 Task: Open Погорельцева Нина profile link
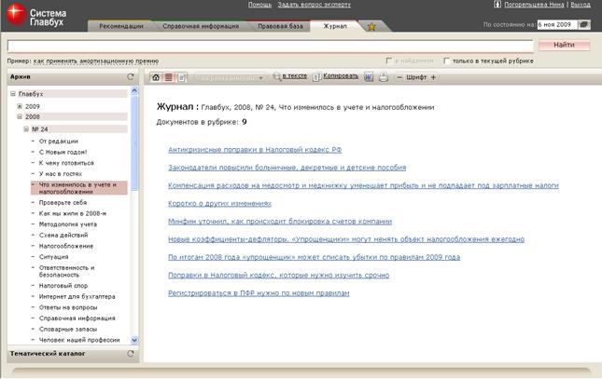pos(534,5)
